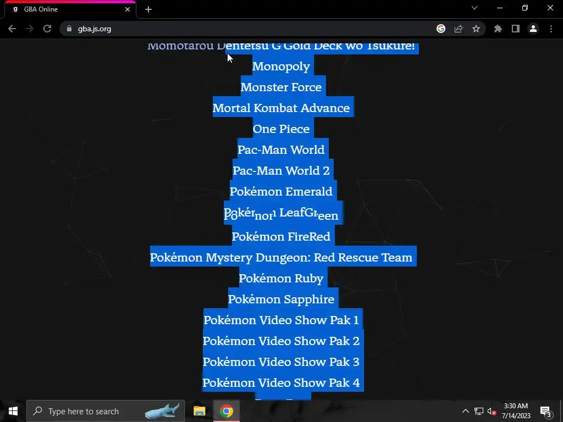Open the One Piece game link
Viewport: 563px width, 422px height.
coord(281,129)
